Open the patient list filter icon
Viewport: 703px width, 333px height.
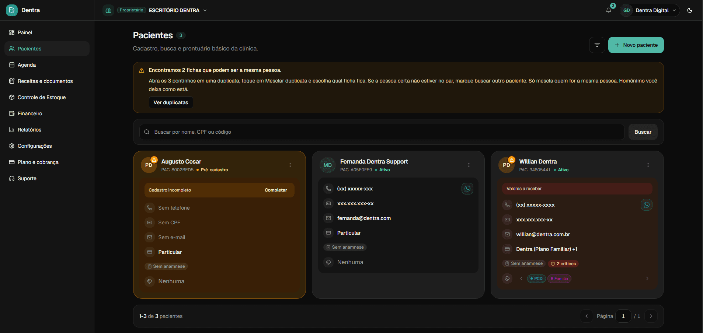(x=597, y=45)
